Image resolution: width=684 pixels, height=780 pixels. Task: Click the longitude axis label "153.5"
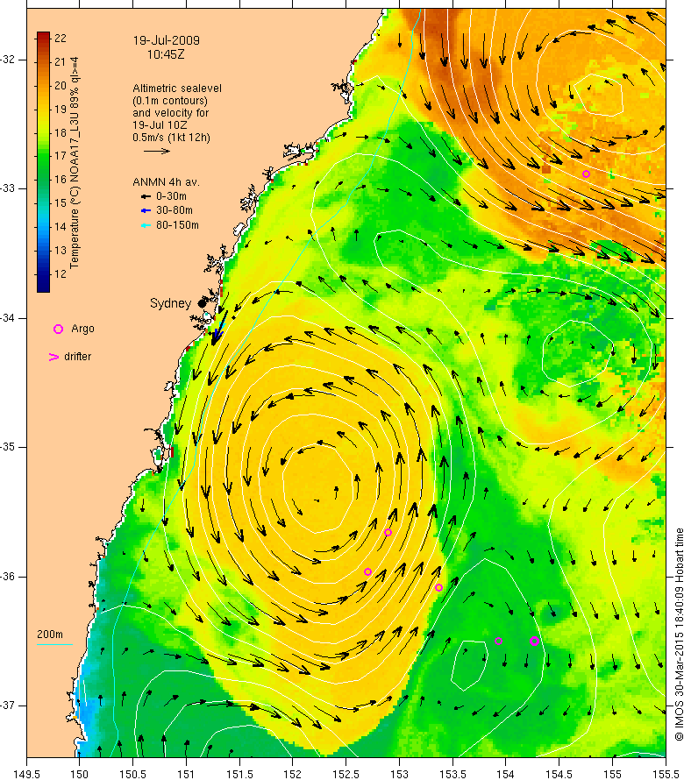click(452, 774)
